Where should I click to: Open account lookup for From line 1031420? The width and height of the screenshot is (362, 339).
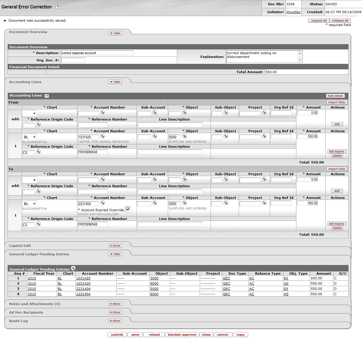tap(103, 136)
